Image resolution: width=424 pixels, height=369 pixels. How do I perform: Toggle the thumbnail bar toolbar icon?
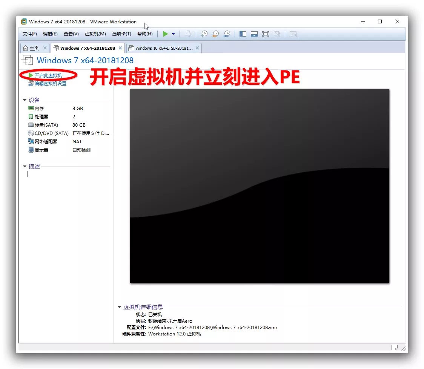[x=254, y=34]
